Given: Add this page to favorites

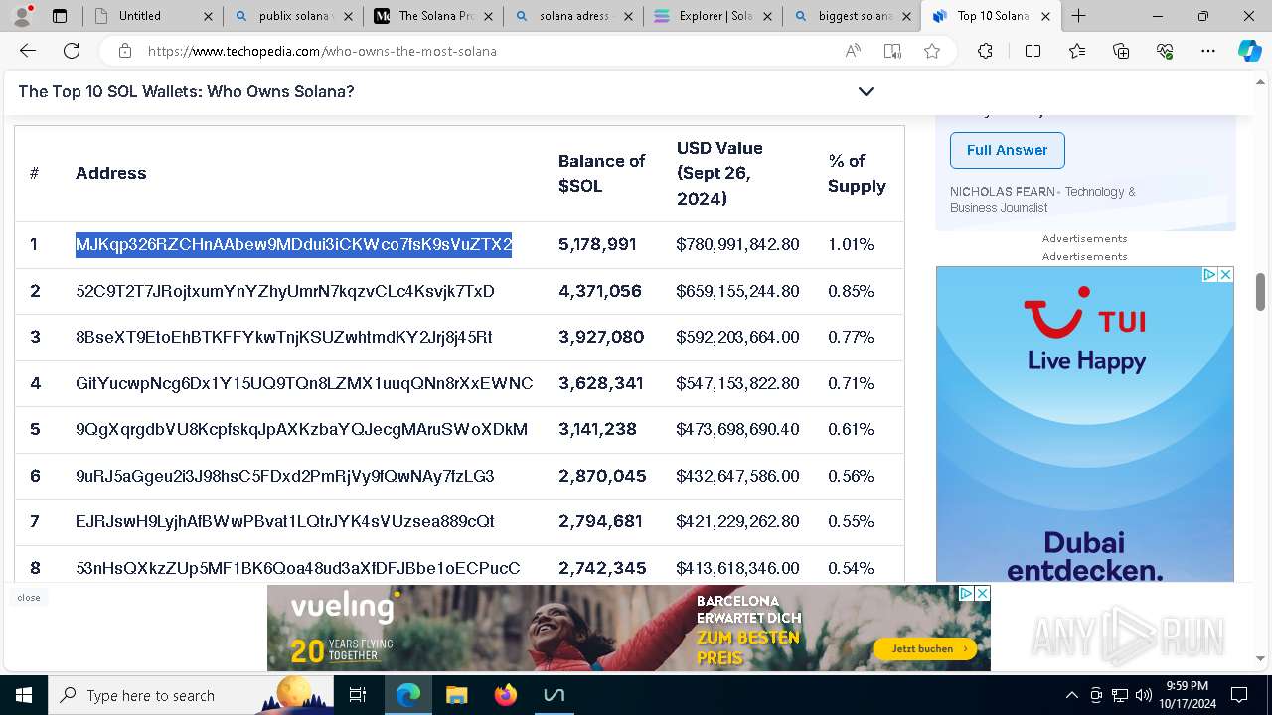Looking at the screenshot, I should 932,51.
